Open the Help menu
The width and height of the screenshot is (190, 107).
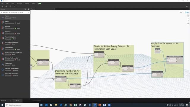tap(33, 4)
